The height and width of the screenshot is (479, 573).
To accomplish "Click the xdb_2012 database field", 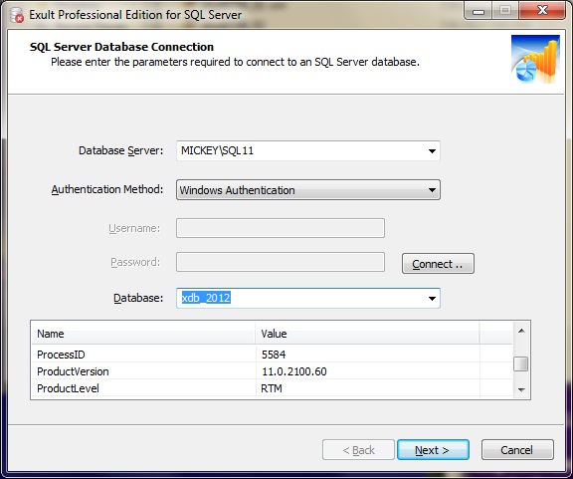I will click(300, 298).
